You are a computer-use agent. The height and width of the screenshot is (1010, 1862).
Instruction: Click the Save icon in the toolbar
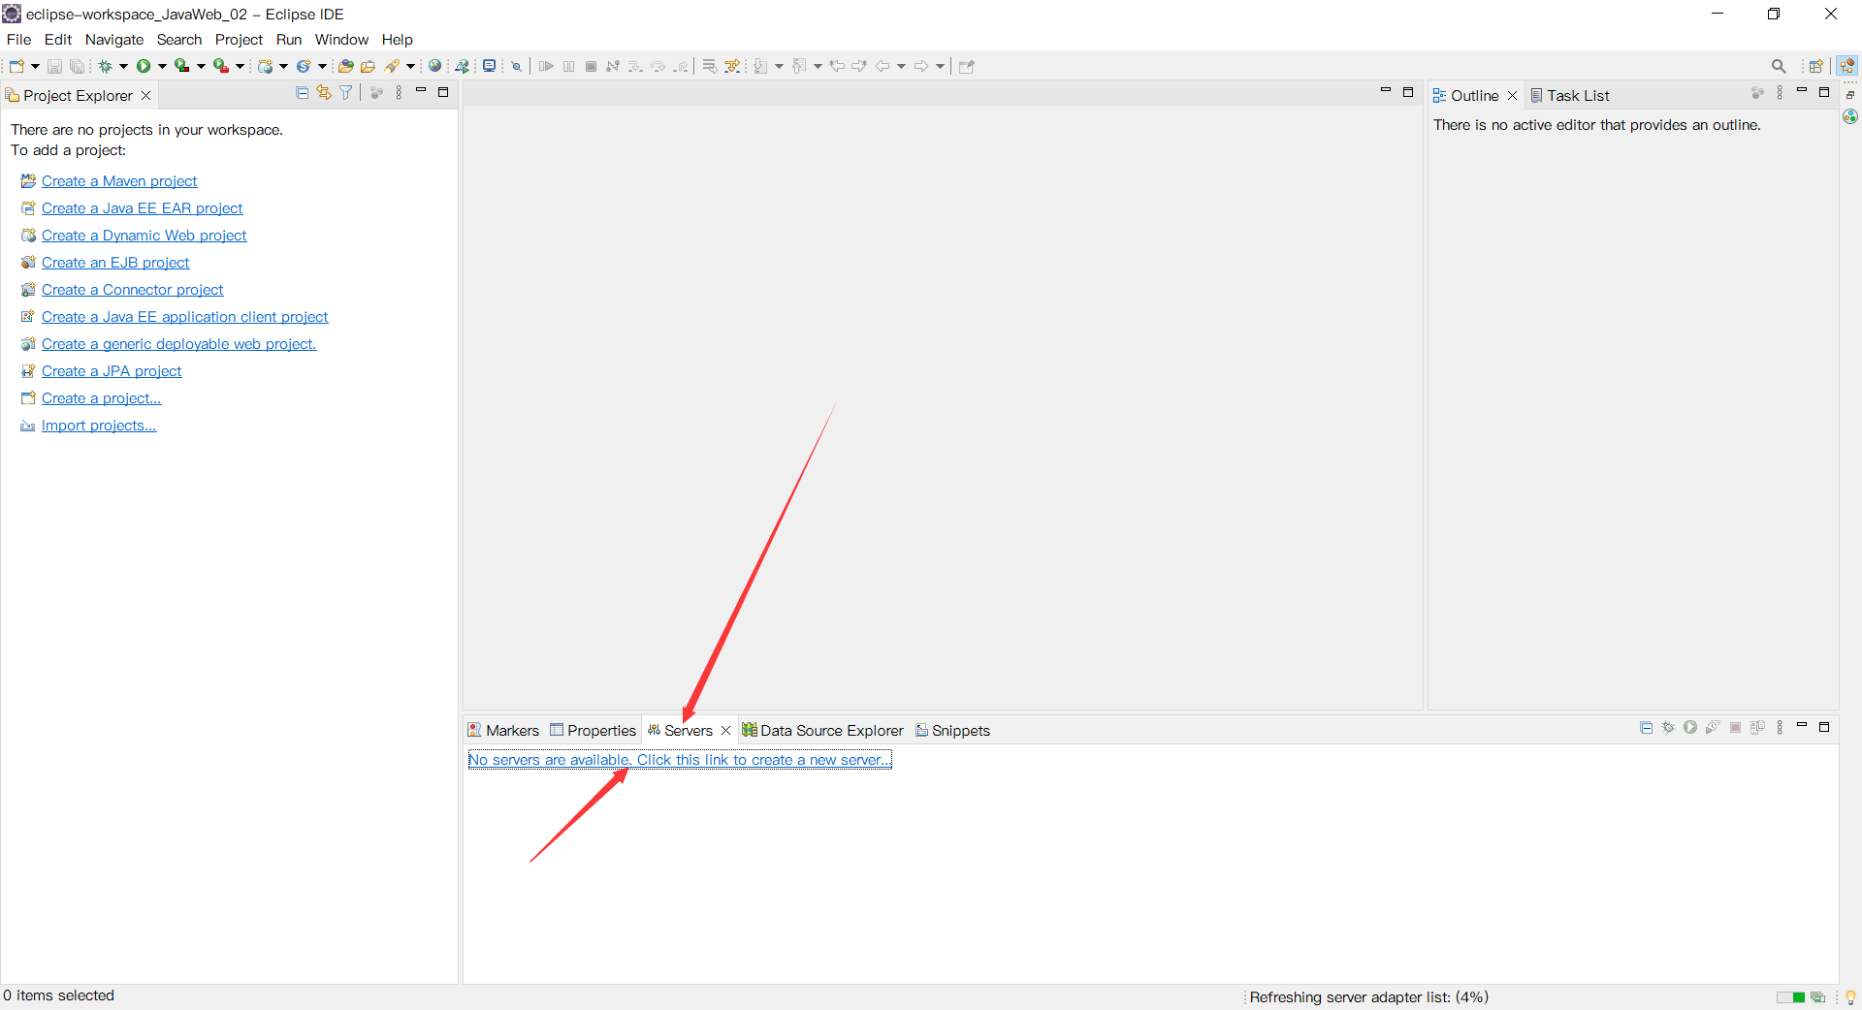54,66
